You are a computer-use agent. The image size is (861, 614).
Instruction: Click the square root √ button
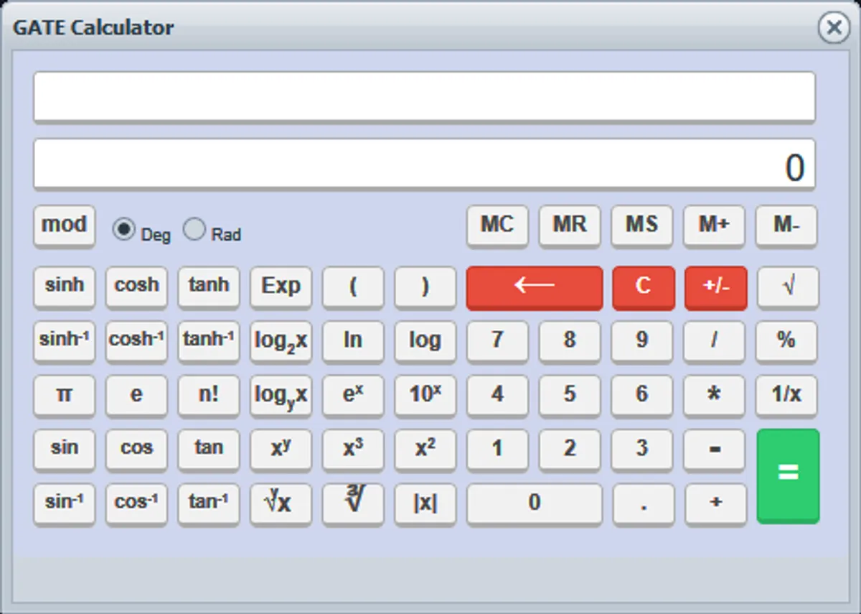pyautogui.click(x=787, y=287)
